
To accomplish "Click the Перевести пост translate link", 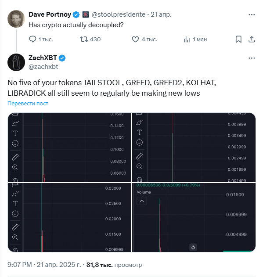I will 28,103.
